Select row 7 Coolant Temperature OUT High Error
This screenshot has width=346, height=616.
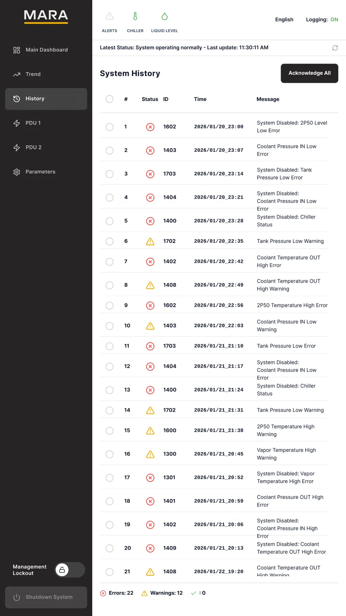point(110,262)
